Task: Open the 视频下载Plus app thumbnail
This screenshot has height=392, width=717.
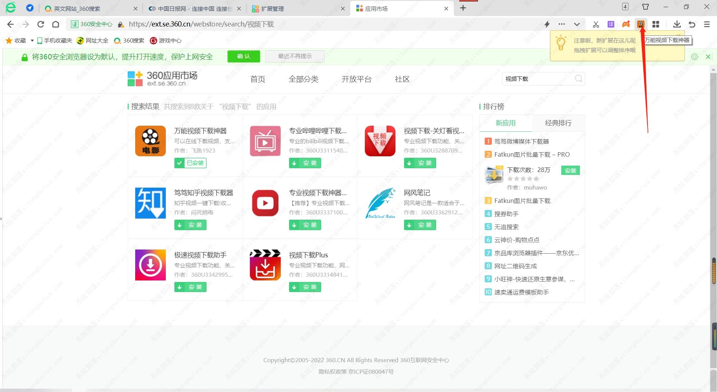Action: coord(265,265)
